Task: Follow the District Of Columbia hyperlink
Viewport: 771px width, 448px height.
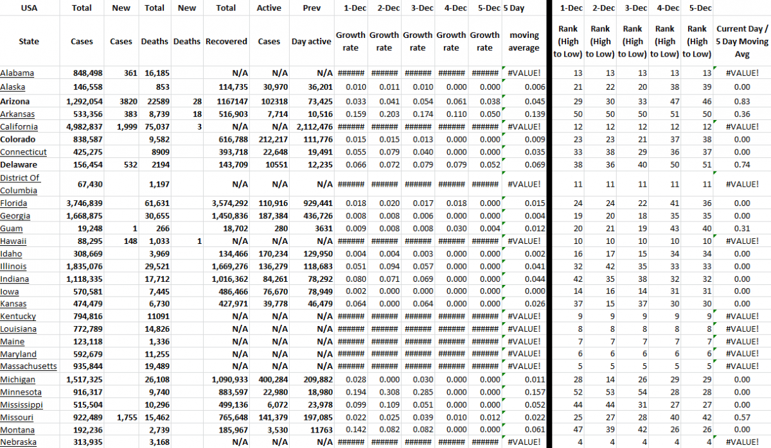Action: (x=21, y=184)
